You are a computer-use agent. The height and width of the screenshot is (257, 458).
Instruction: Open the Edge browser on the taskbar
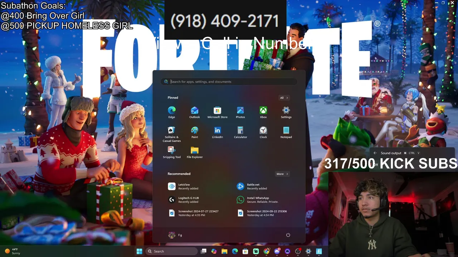click(x=235, y=251)
